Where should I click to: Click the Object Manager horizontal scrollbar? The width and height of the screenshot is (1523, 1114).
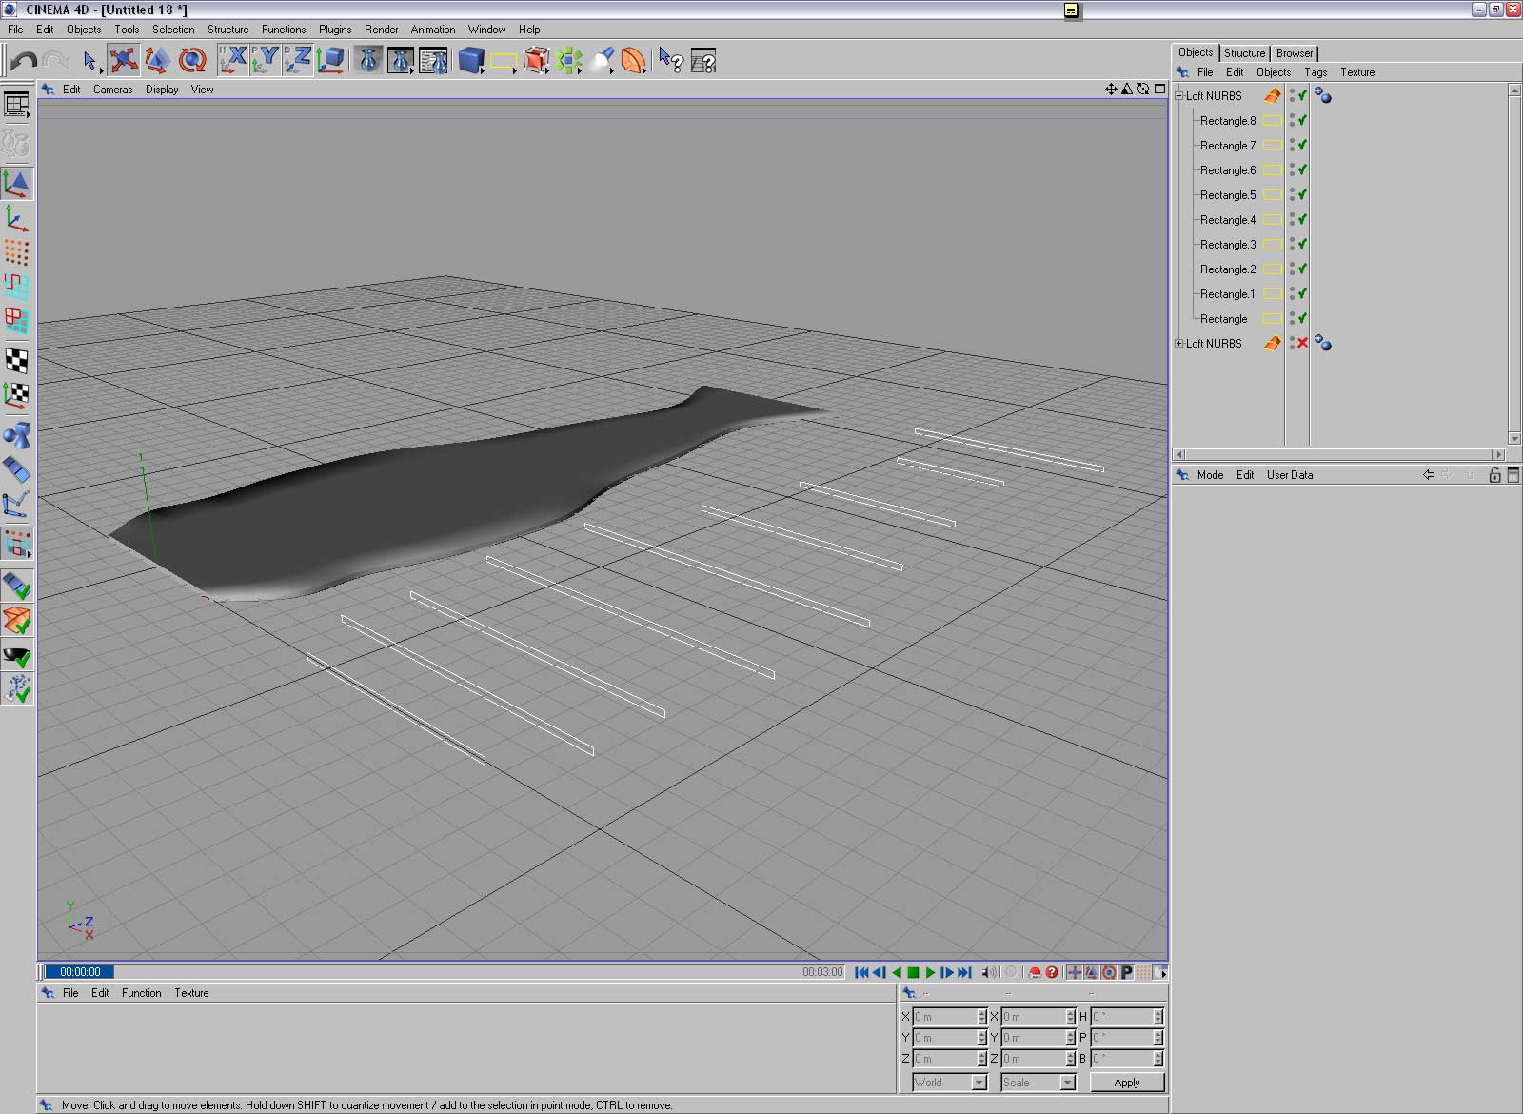point(1339,454)
